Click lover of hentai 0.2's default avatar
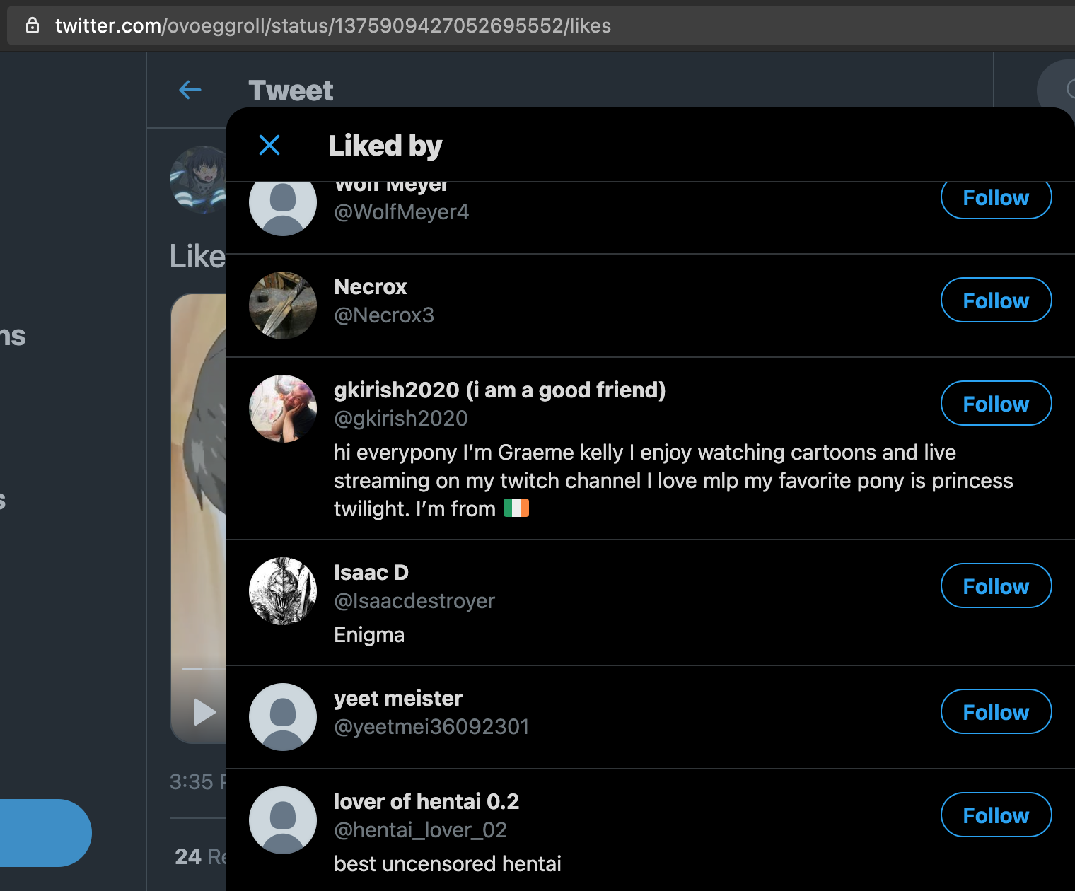This screenshot has width=1075, height=891. pyautogui.click(x=283, y=820)
